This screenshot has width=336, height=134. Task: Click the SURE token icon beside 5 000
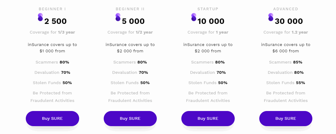tap(118, 17)
